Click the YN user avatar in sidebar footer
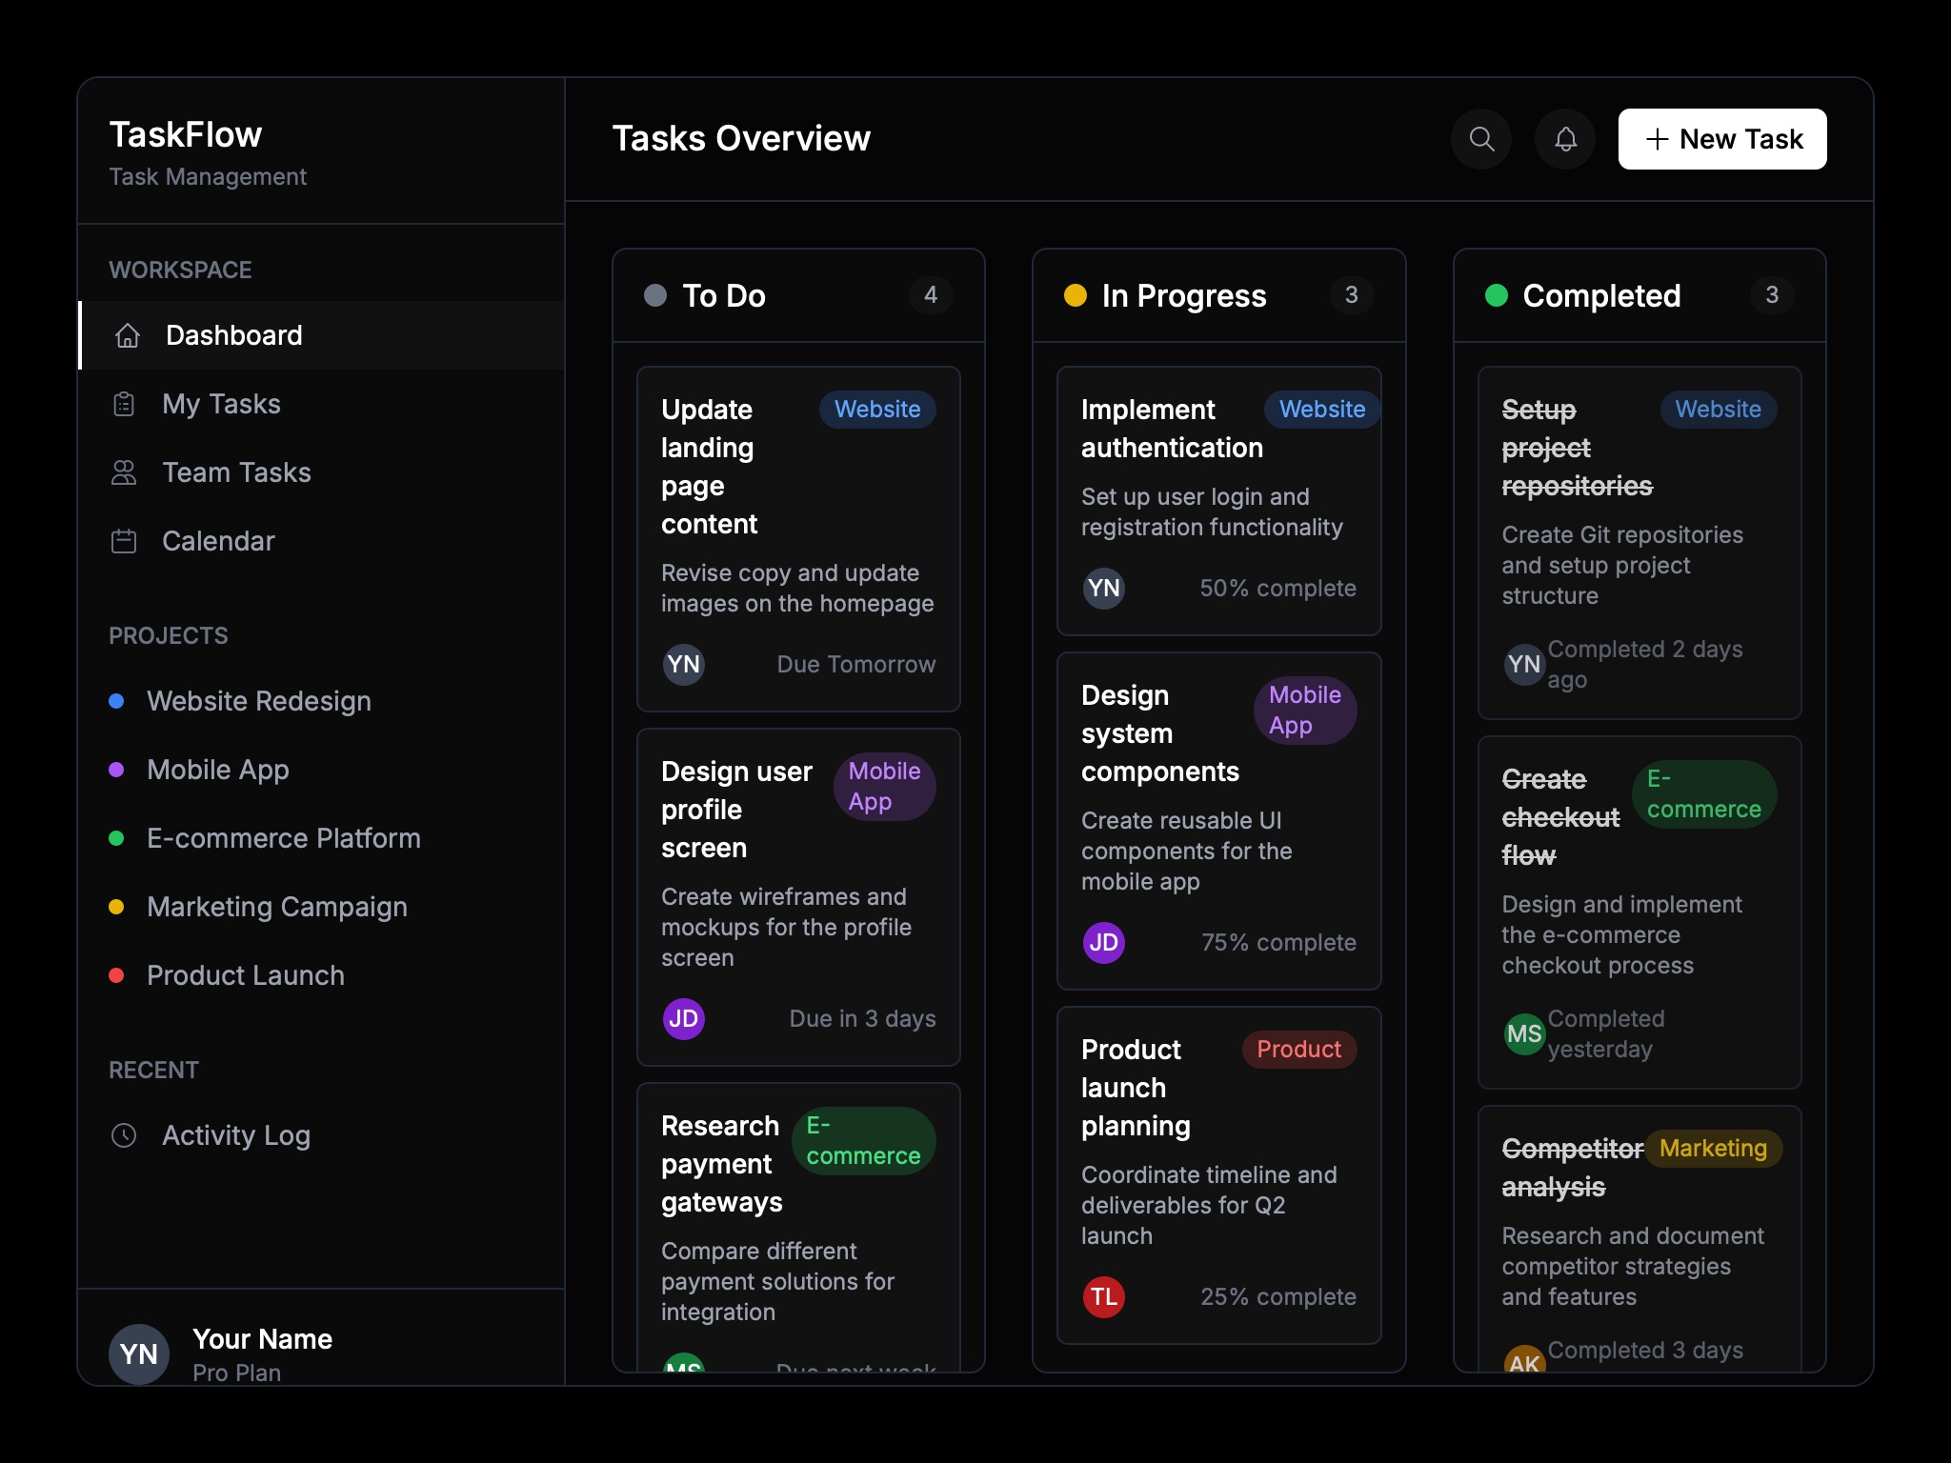The height and width of the screenshot is (1463, 1951). click(x=139, y=1353)
